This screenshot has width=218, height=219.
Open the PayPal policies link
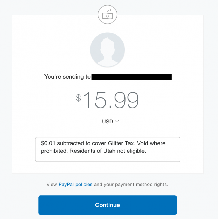tap(75, 184)
